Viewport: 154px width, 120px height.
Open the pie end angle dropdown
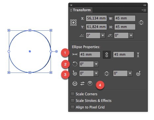(130, 73)
